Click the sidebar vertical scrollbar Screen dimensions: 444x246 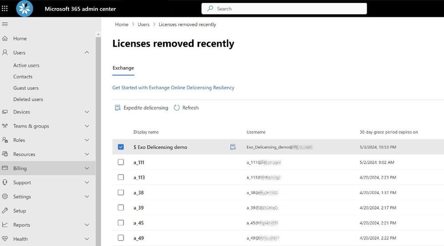point(98,141)
